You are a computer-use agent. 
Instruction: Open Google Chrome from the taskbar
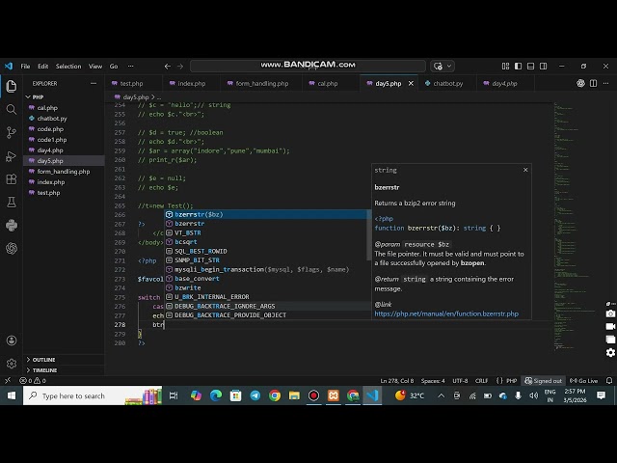coord(275,395)
